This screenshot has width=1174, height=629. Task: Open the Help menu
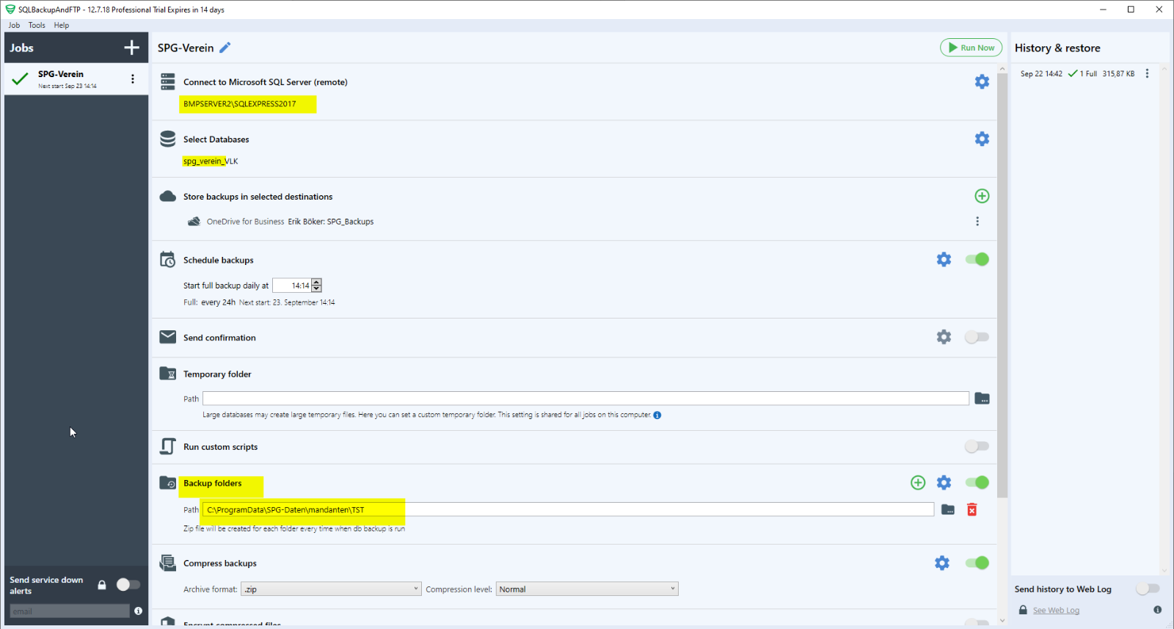62,25
